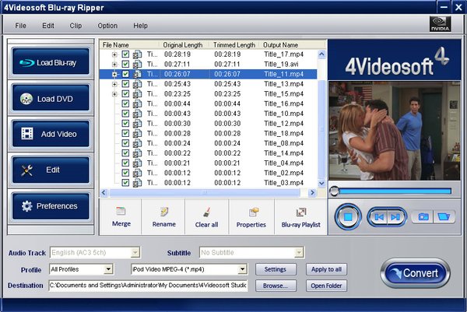The image size is (467, 312).
Task: Open the Clip menu
Action: (x=75, y=26)
